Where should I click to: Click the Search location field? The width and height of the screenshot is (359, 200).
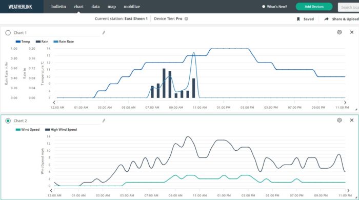click(x=348, y=7)
